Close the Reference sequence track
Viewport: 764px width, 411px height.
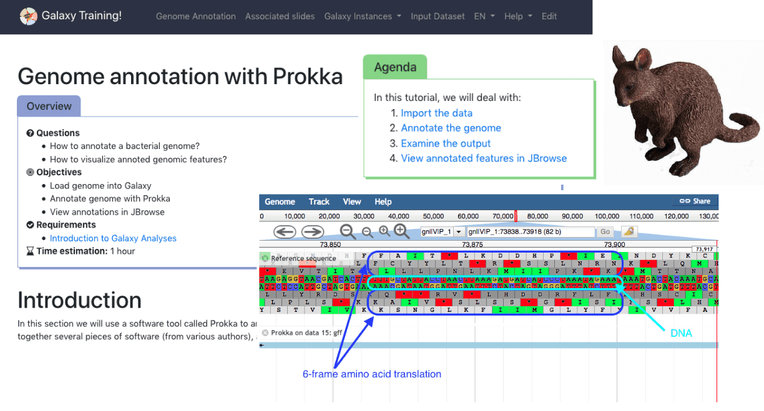click(265, 258)
